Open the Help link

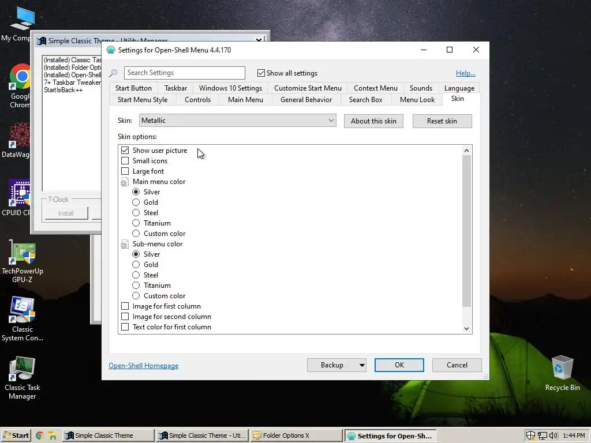click(x=466, y=73)
